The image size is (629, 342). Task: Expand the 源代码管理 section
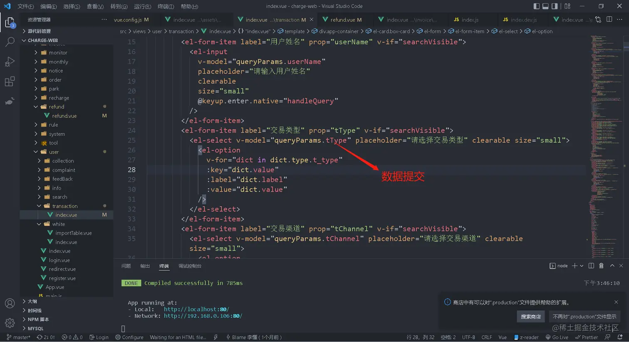point(67,31)
